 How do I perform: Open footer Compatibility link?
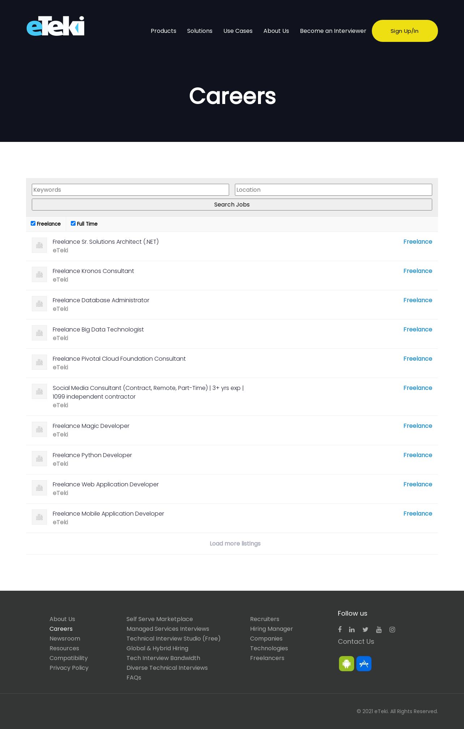click(x=69, y=658)
